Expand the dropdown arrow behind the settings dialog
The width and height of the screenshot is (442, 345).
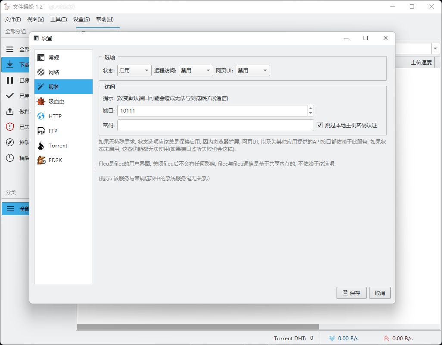pyautogui.click(x=435, y=49)
